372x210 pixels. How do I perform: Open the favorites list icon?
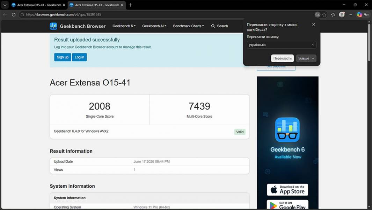(x=333, y=15)
